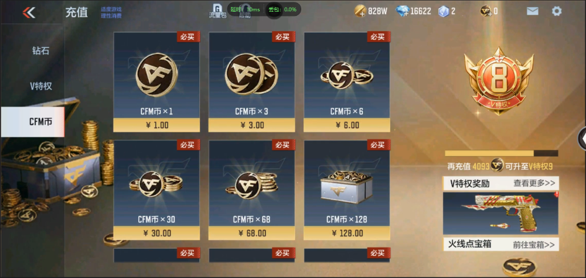
Task: Buy CFM币×1 for ¥1.00
Action: point(156,82)
